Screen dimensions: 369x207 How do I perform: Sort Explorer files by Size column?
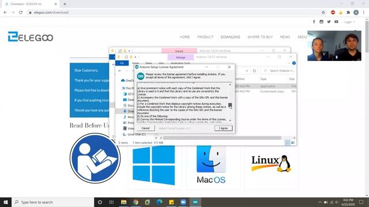(x=292, y=79)
